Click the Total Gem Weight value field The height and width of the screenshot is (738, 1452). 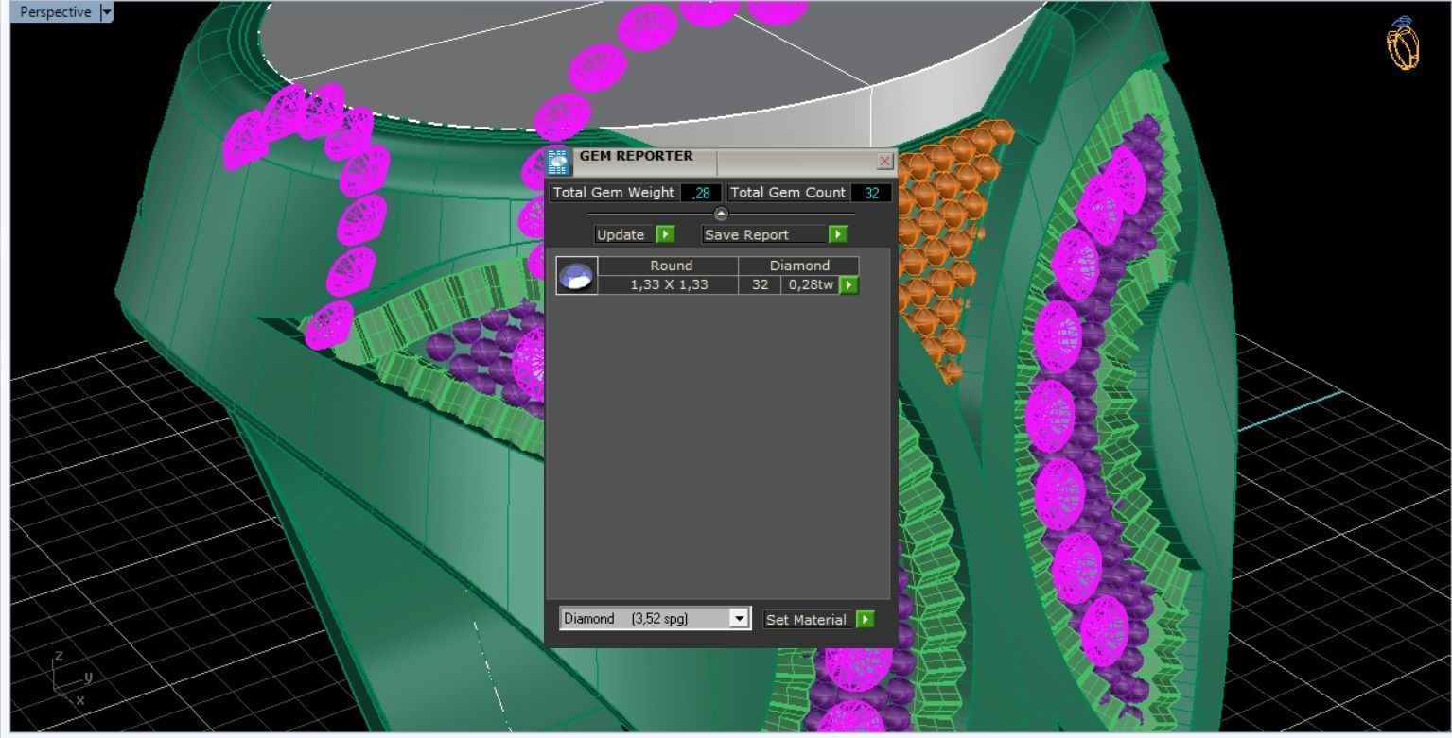tap(700, 193)
